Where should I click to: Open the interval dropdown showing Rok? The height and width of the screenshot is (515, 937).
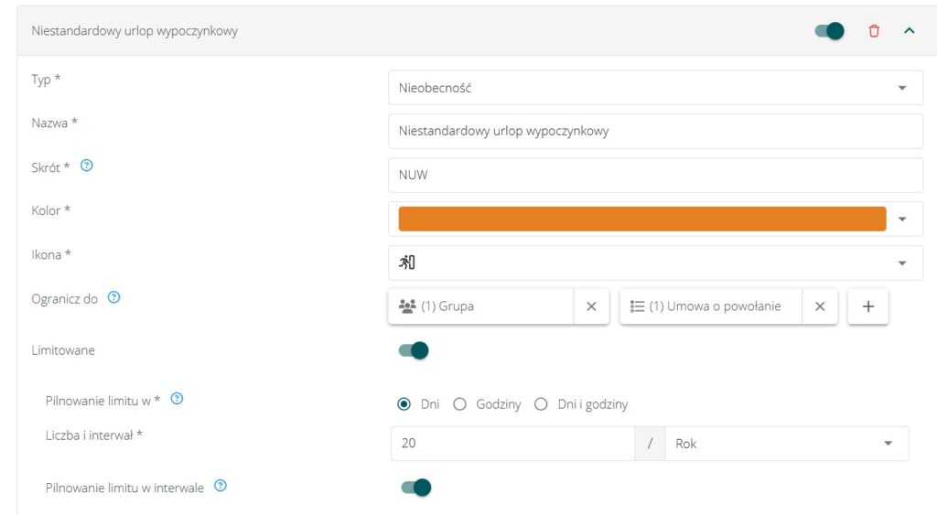(x=786, y=444)
